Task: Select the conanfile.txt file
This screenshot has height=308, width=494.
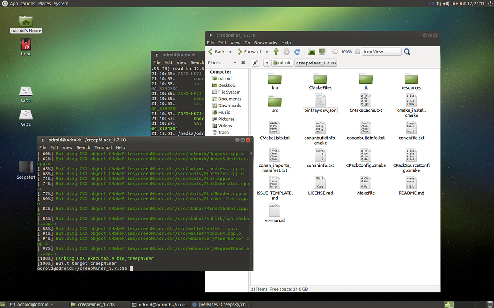Action: (x=411, y=131)
